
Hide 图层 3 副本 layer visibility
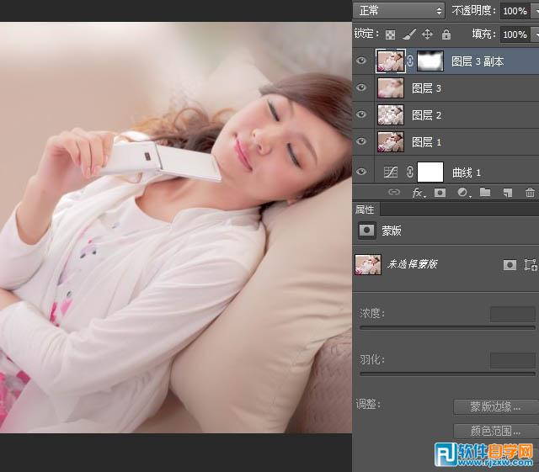coord(361,61)
